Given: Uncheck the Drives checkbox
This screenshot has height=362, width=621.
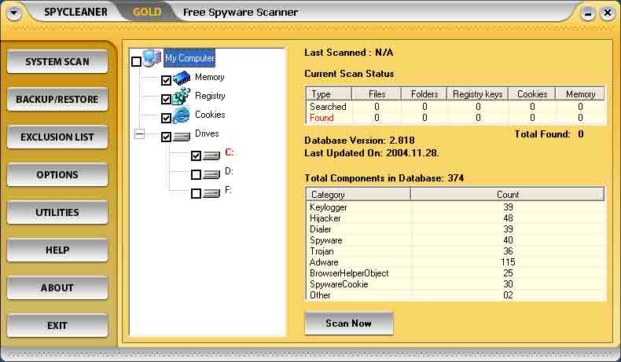Looking at the screenshot, I should click(167, 137).
